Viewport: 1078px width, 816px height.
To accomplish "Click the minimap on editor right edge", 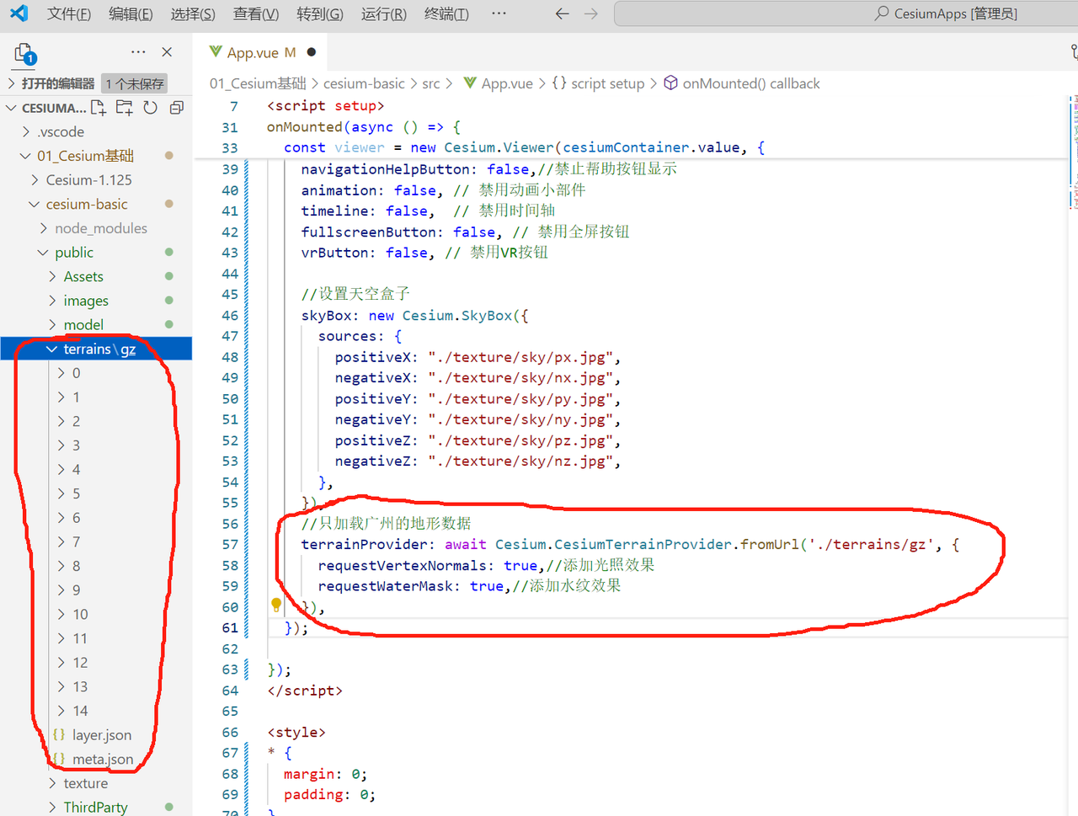I will pyautogui.click(x=1074, y=152).
